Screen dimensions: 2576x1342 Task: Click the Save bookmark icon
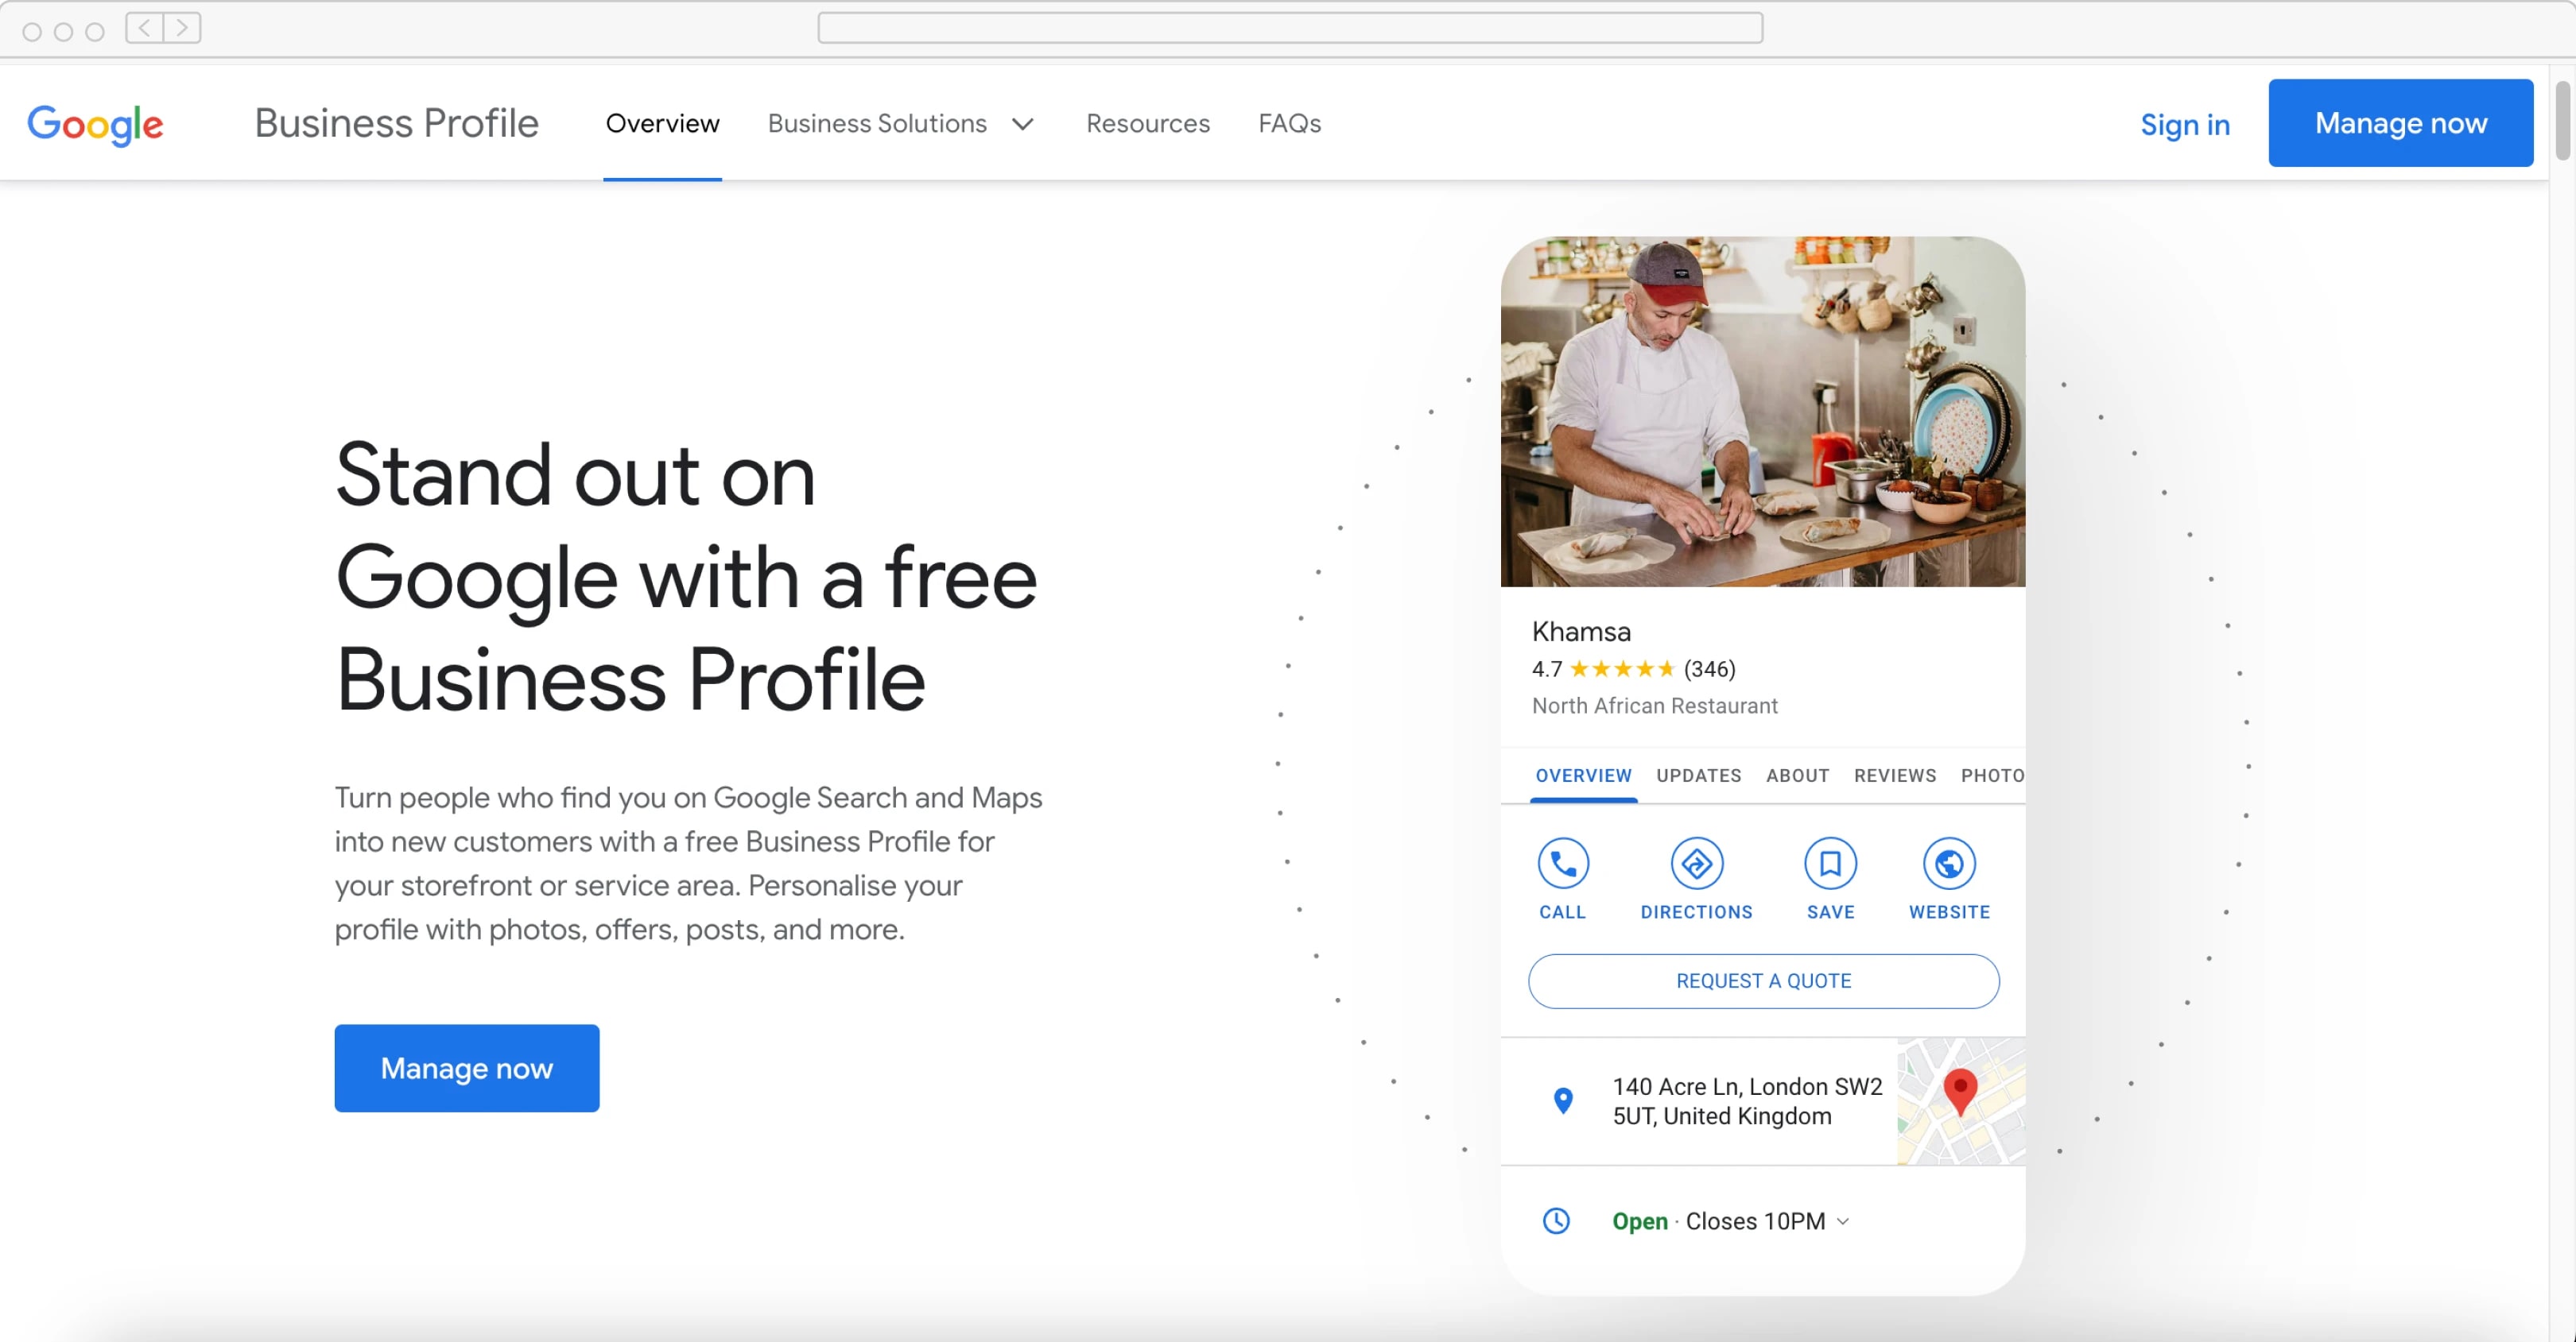tap(1830, 864)
